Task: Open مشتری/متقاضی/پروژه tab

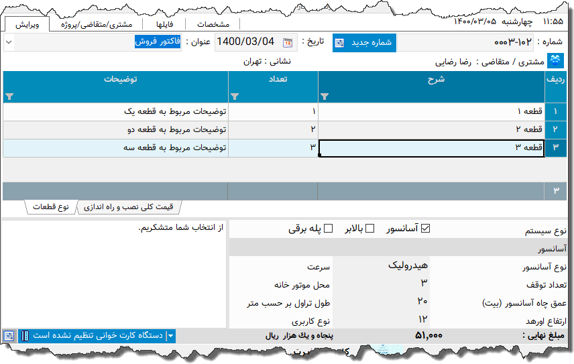Action: [x=97, y=25]
